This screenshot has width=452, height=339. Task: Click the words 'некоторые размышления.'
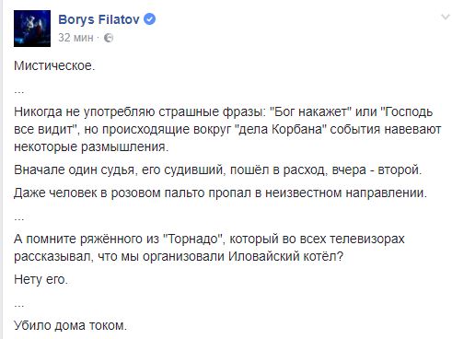pos(91,146)
